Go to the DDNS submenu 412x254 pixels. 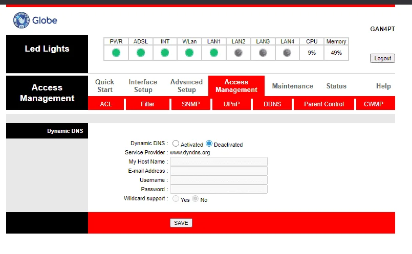pyautogui.click(x=272, y=104)
